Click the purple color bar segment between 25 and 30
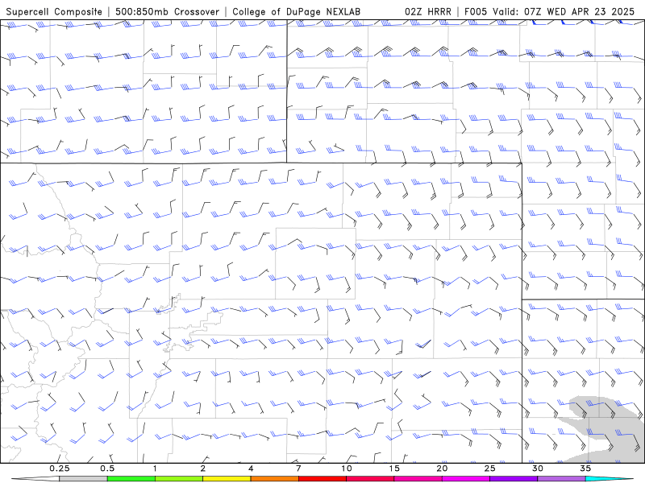The height and width of the screenshot is (483, 645). [x=514, y=479]
